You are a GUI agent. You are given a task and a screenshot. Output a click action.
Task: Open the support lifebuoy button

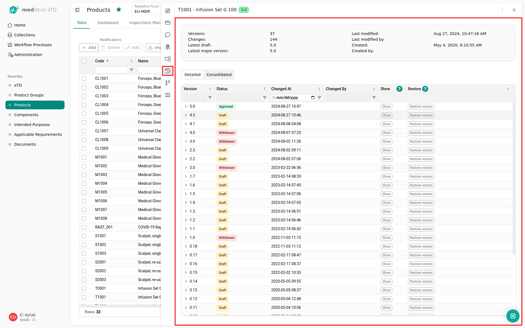click(x=513, y=316)
